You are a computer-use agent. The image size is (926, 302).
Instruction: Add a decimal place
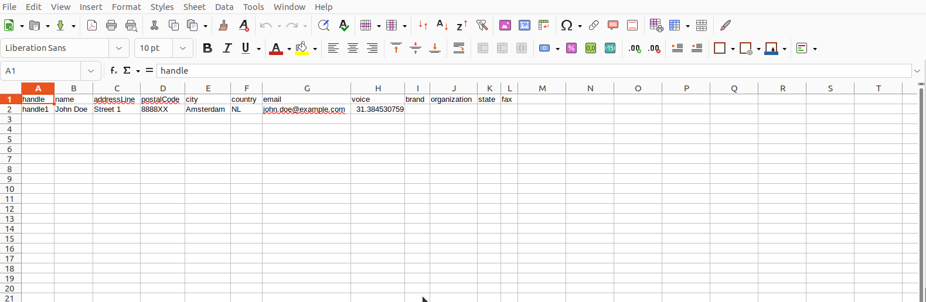click(x=635, y=48)
